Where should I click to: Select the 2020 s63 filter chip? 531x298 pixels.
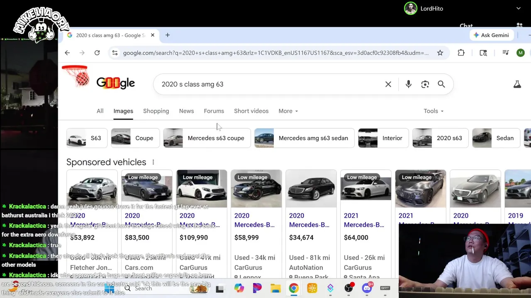click(x=440, y=138)
